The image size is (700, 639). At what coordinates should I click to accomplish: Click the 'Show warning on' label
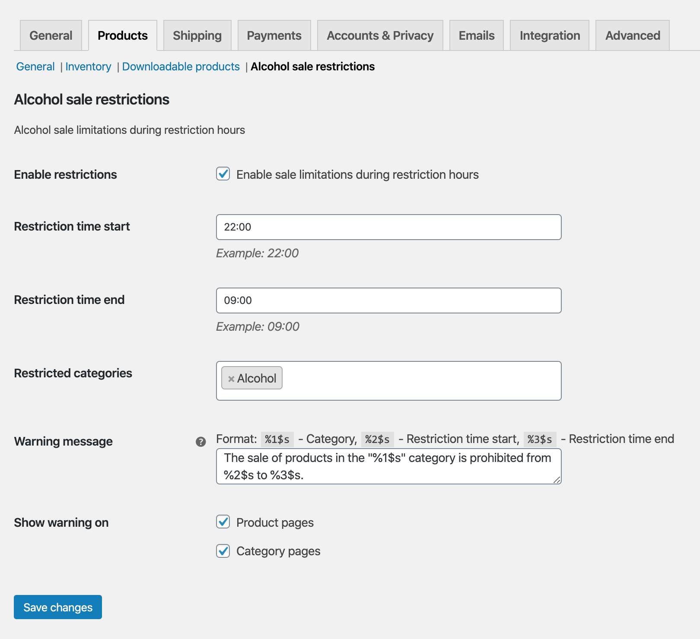[61, 522]
